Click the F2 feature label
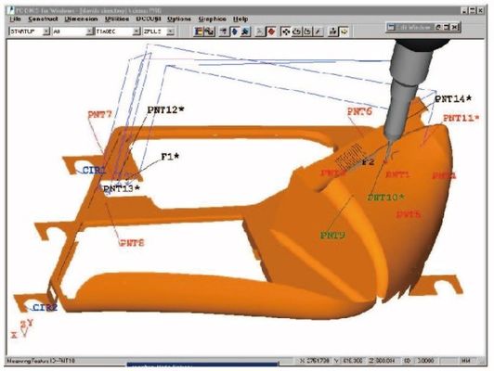 (368, 162)
